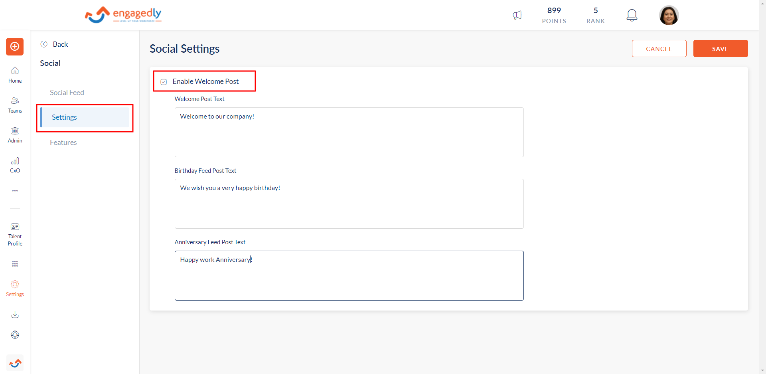The height and width of the screenshot is (374, 766).
Task: Open the apps grid icon
Action: coord(15,264)
